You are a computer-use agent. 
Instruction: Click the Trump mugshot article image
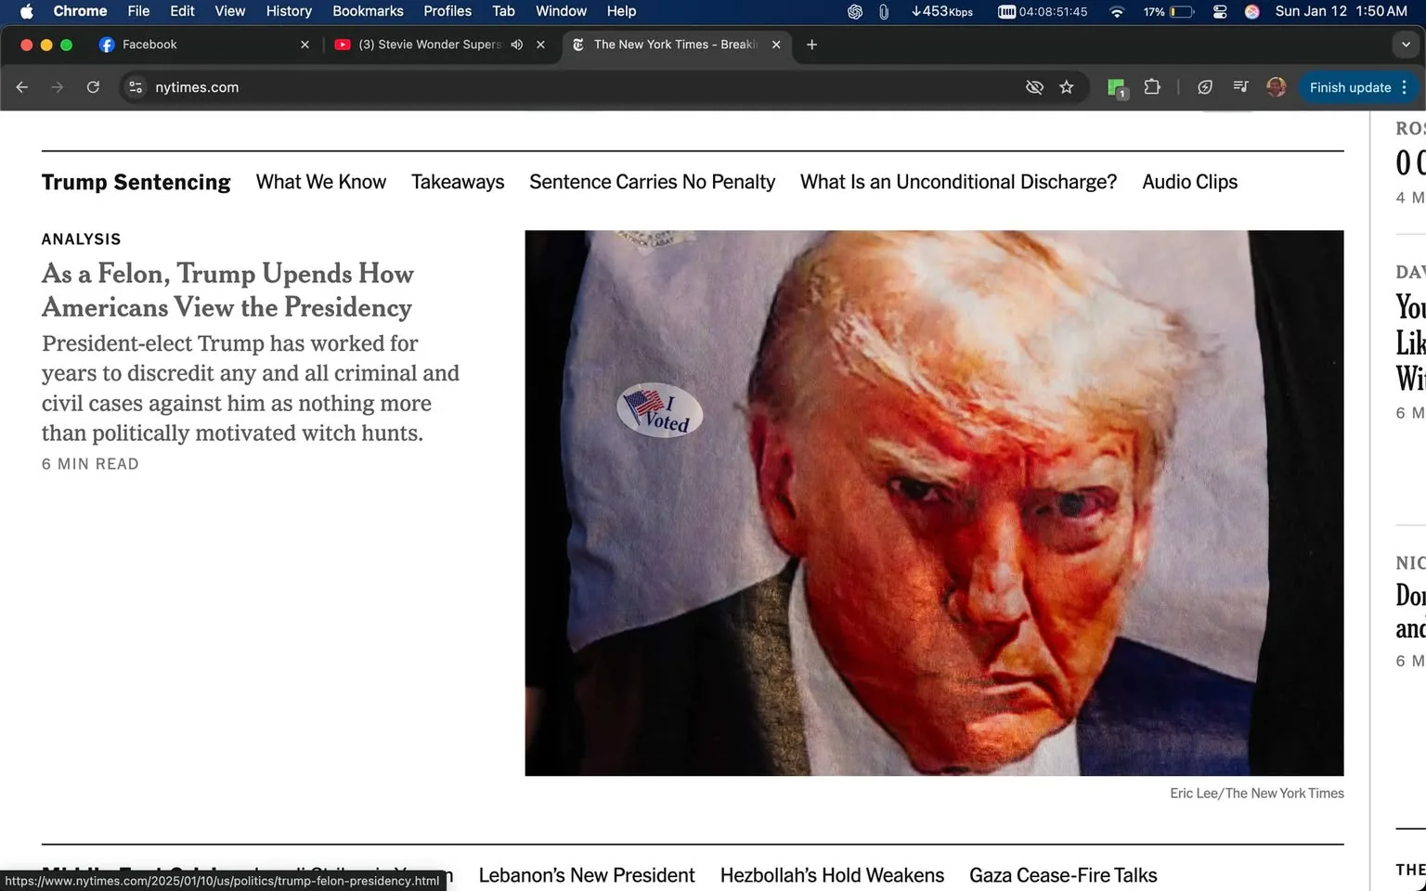(934, 503)
